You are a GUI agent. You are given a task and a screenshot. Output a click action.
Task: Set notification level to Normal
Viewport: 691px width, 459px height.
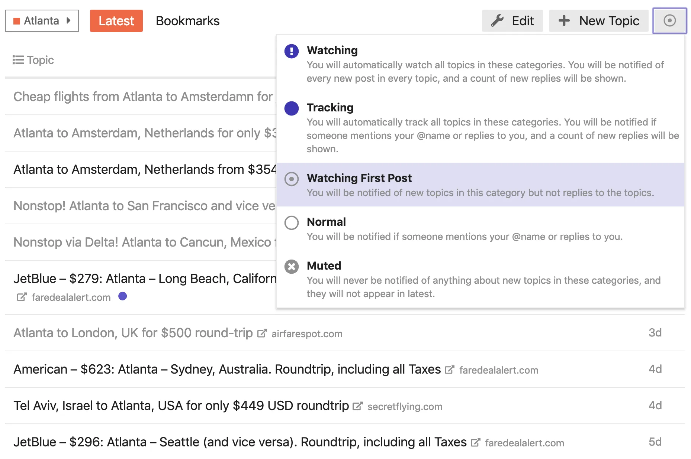pos(326,222)
